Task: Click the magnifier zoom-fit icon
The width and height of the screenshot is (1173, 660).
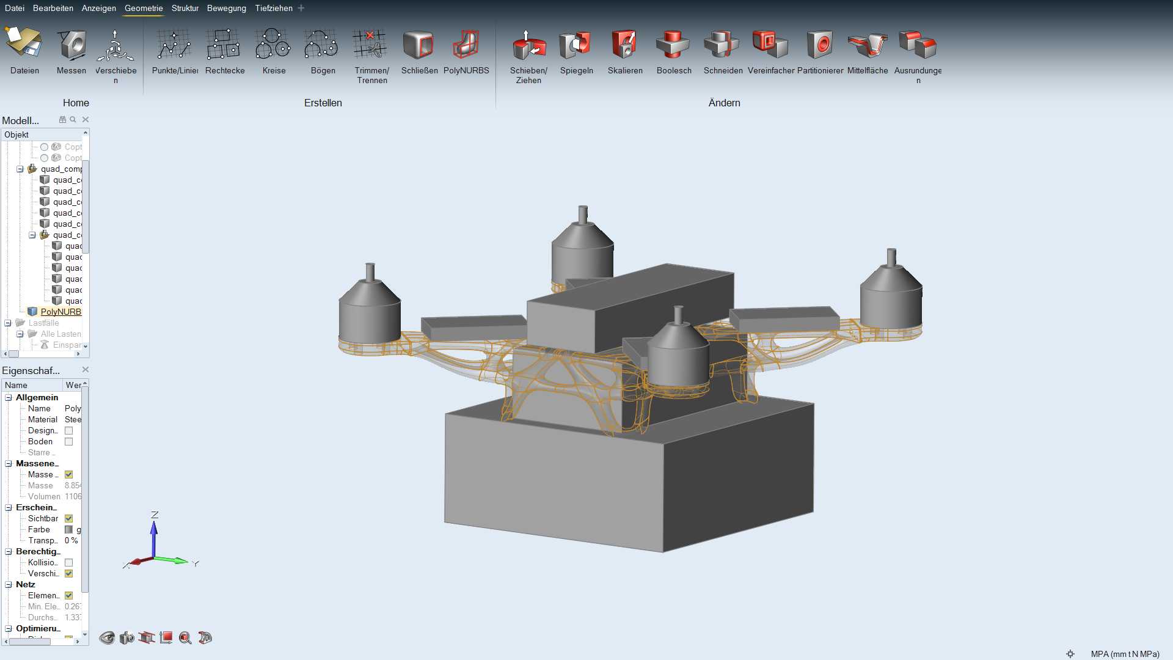Action: [x=185, y=638]
